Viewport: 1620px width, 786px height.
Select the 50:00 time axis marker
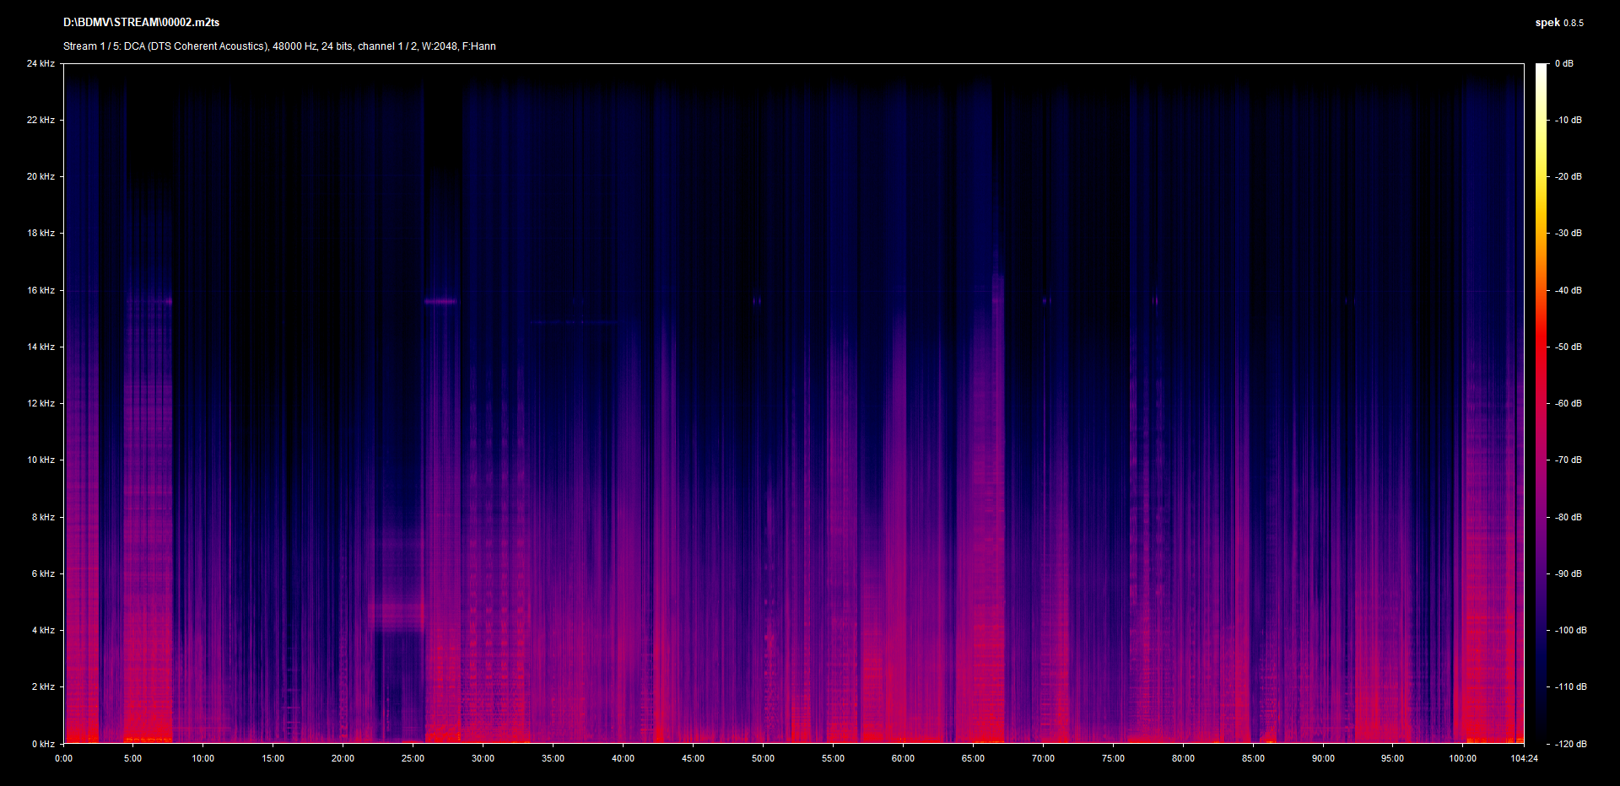[763, 758]
